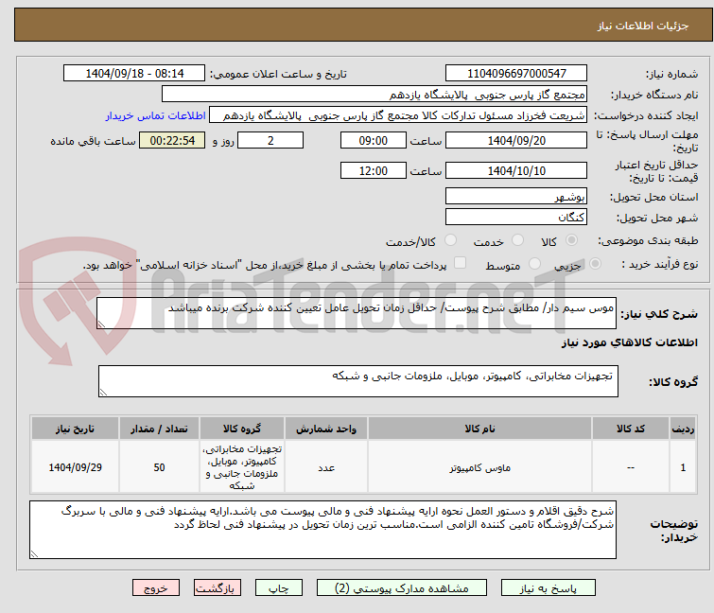Click the deadline time field 09:00
The image size is (714, 613).
point(374,140)
